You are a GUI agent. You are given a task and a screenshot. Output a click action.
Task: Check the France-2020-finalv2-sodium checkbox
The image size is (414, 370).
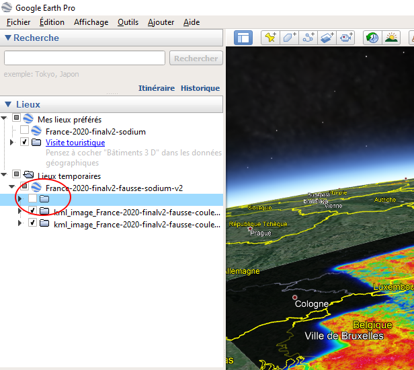[25, 130]
